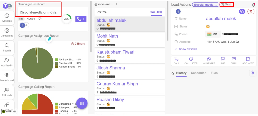Click the Next lead button
This screenshot has height=116, width=258.
(x=227, y=5)
